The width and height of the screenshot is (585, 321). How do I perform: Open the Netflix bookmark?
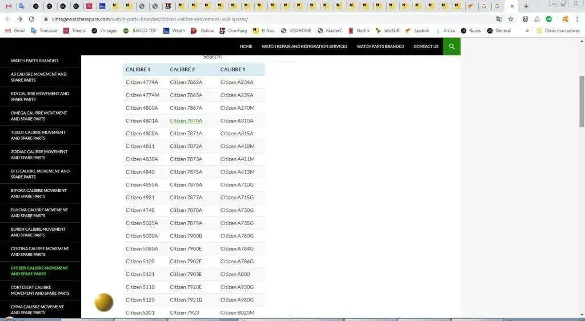click(x=359, y=31)
